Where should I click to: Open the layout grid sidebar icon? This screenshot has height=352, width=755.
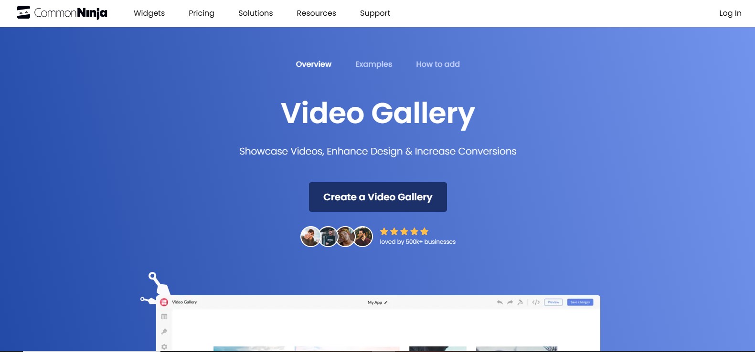click(x=164, y=317)
